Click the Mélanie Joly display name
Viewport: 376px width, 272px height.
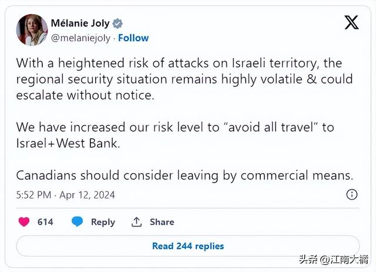click(x=80, y=24)
